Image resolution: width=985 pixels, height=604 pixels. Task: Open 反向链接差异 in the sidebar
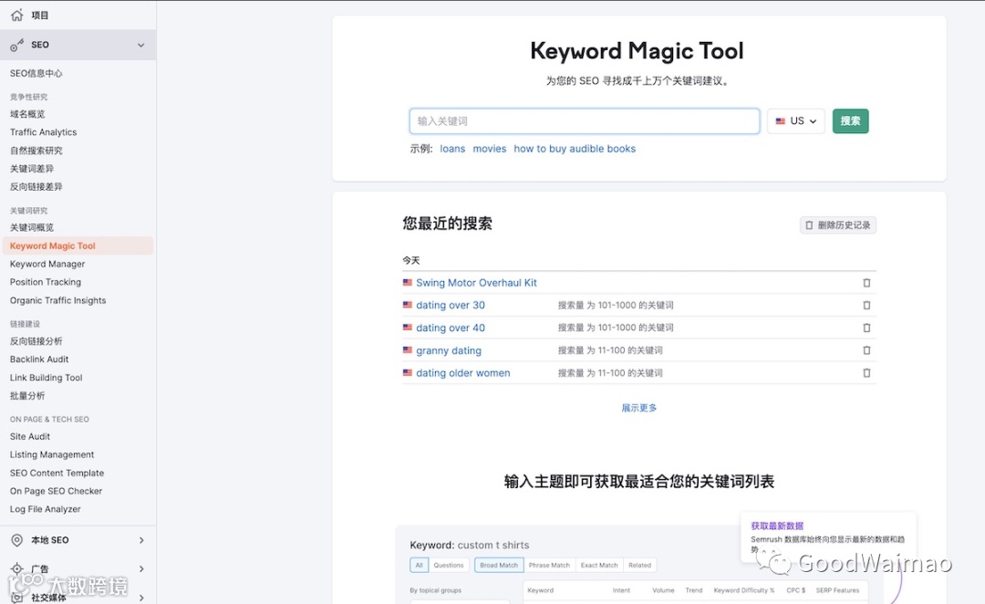(x=36, y=187)
